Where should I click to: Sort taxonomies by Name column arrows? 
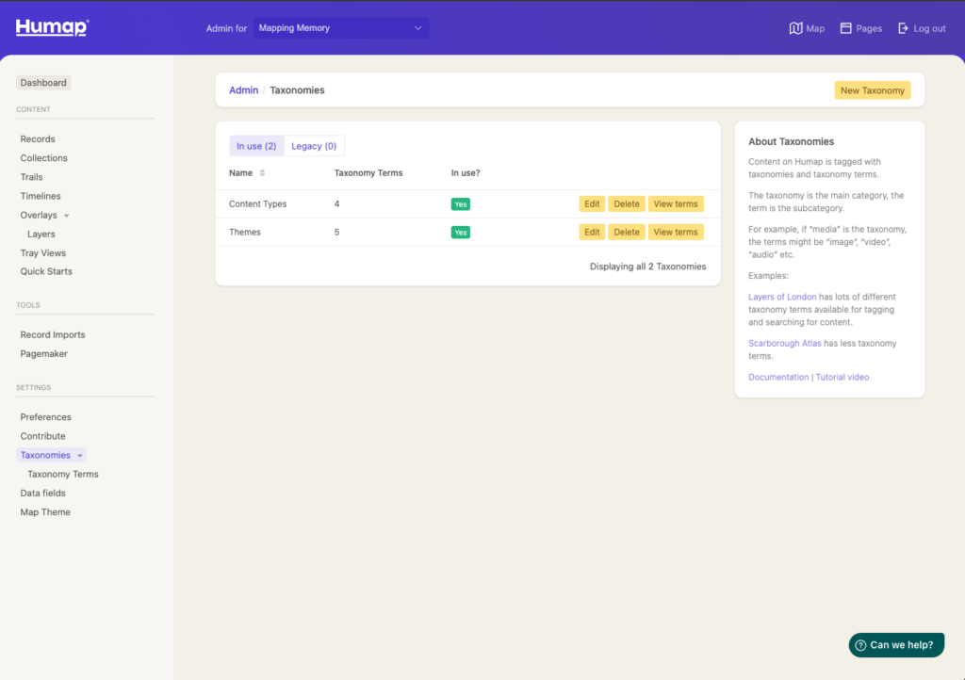pyautogui.click(x=262, y=173)
